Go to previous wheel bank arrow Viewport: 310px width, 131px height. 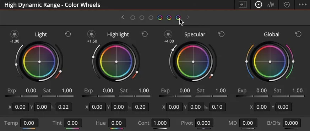(123, 18)
